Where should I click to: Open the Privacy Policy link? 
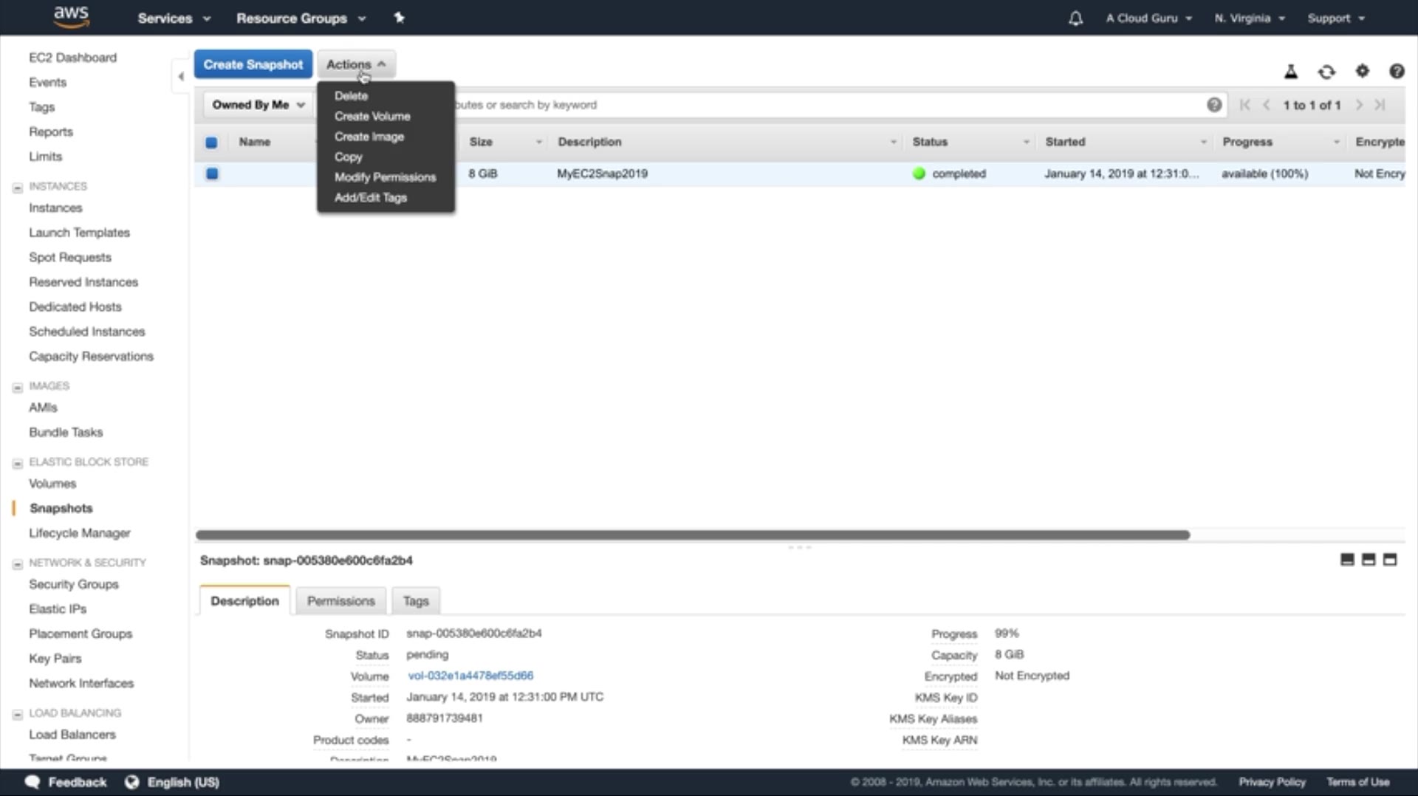pyautogui.click(x=1272, y=782)
